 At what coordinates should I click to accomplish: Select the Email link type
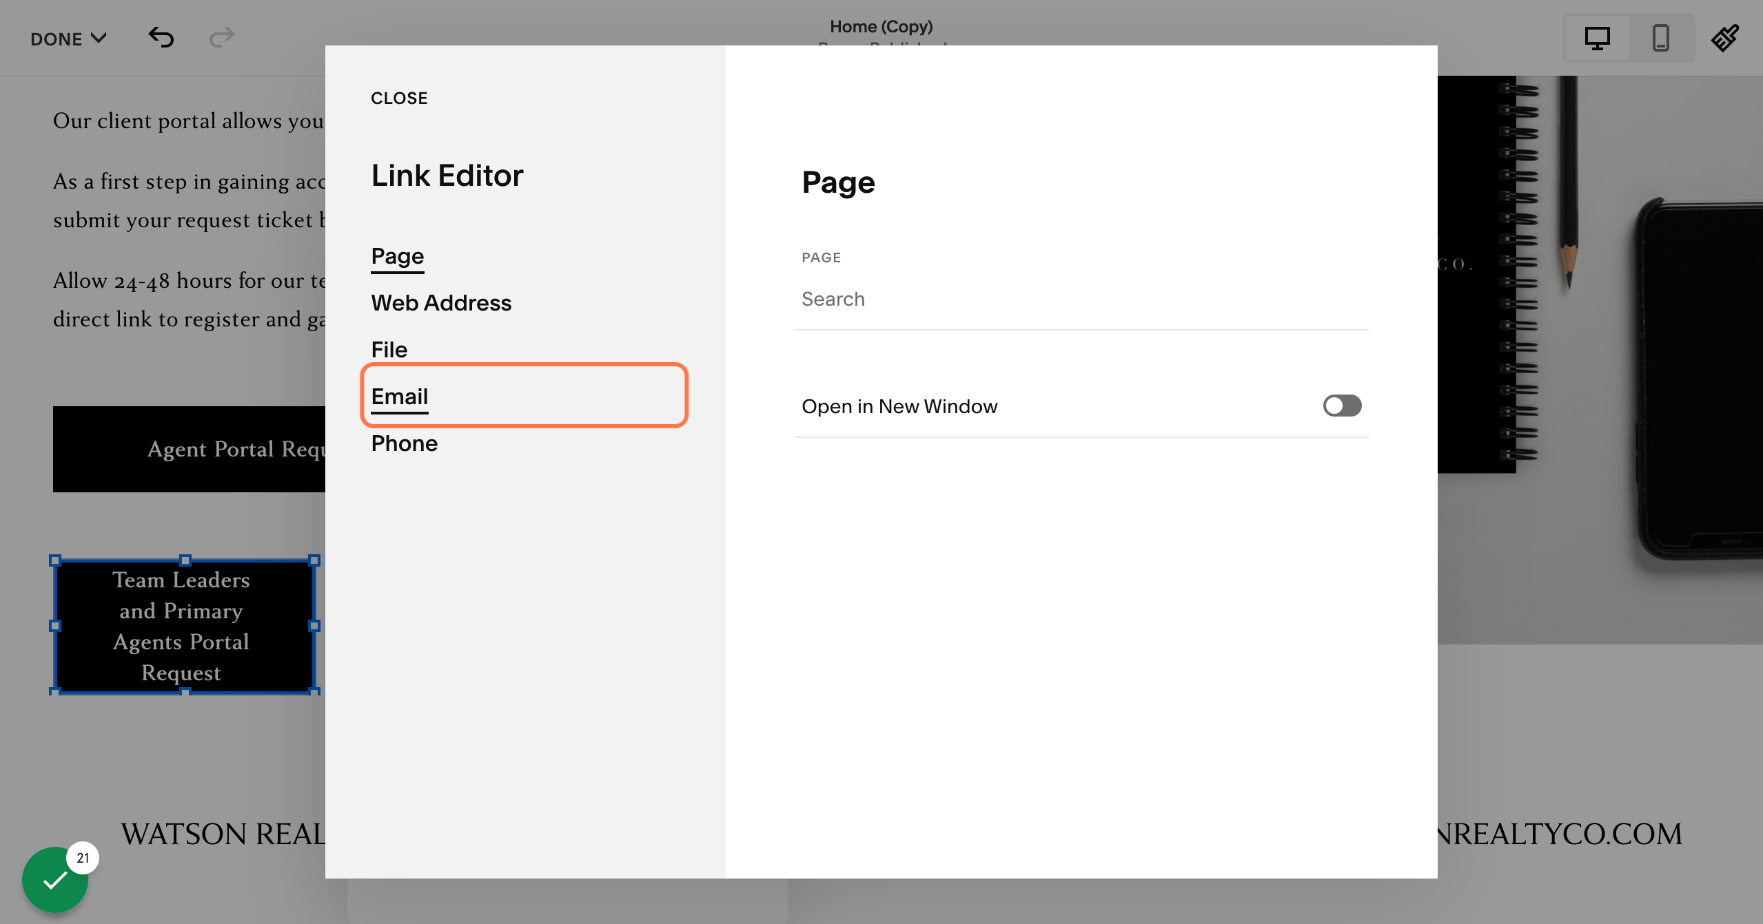[x=400, y=397]
